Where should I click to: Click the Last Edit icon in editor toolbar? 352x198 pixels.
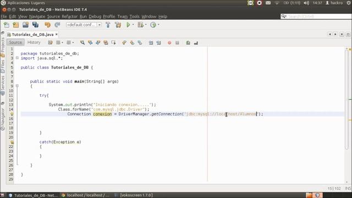point(50,43)
